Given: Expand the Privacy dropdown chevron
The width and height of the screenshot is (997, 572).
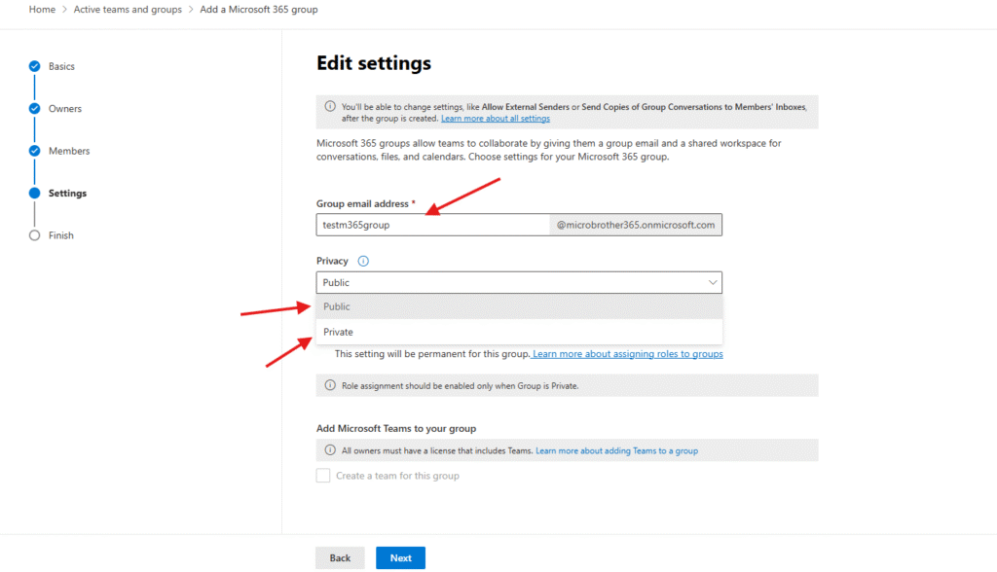Looking at the screenshot, I should point(710,282).
